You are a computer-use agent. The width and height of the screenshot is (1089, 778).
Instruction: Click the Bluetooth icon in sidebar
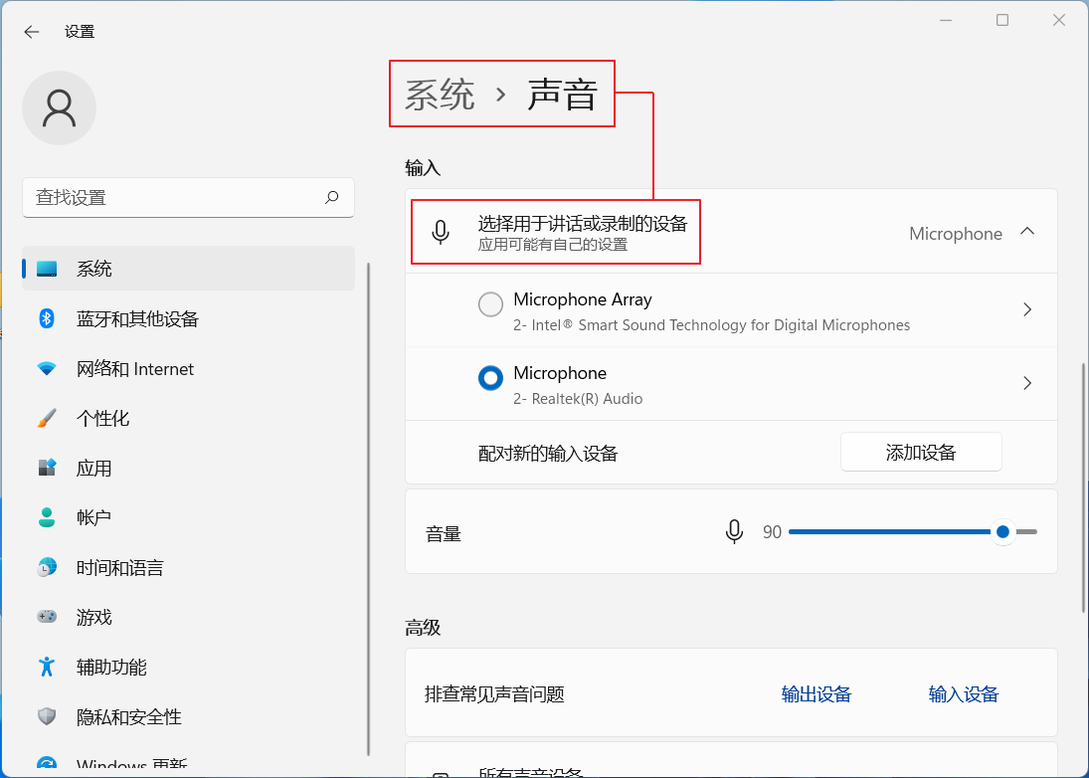click(47, 318)
